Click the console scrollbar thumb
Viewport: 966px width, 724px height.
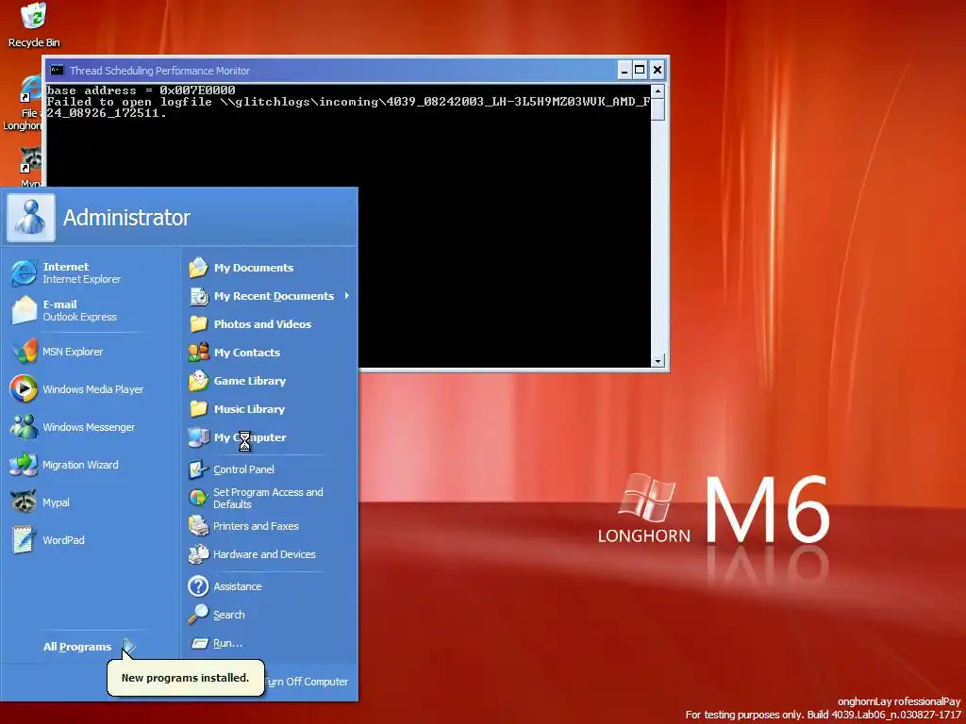658,109
